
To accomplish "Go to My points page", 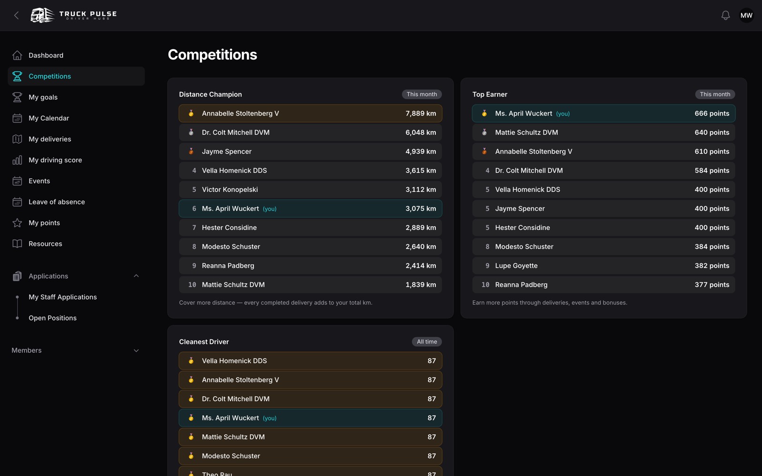I will pos(76,223).
